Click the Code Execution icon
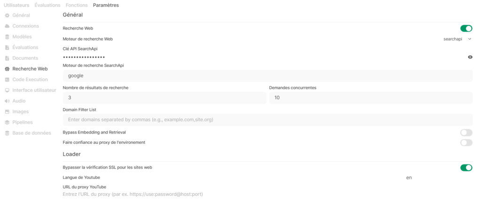The height and width of the screenshot is (208, 481). pos(8,80)
